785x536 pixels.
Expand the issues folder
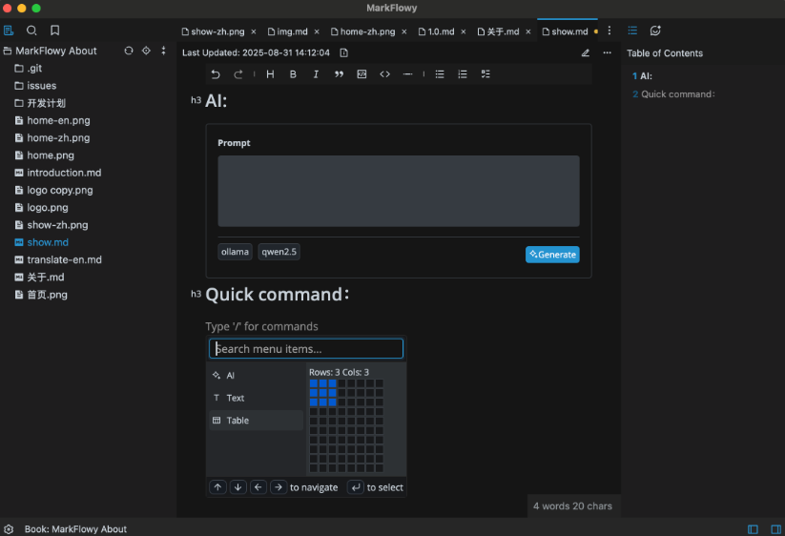point(41,86)
